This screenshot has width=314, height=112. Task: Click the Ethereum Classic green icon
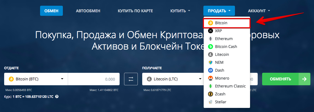(210, 86)
